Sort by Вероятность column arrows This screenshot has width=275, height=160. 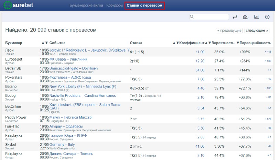208,43
